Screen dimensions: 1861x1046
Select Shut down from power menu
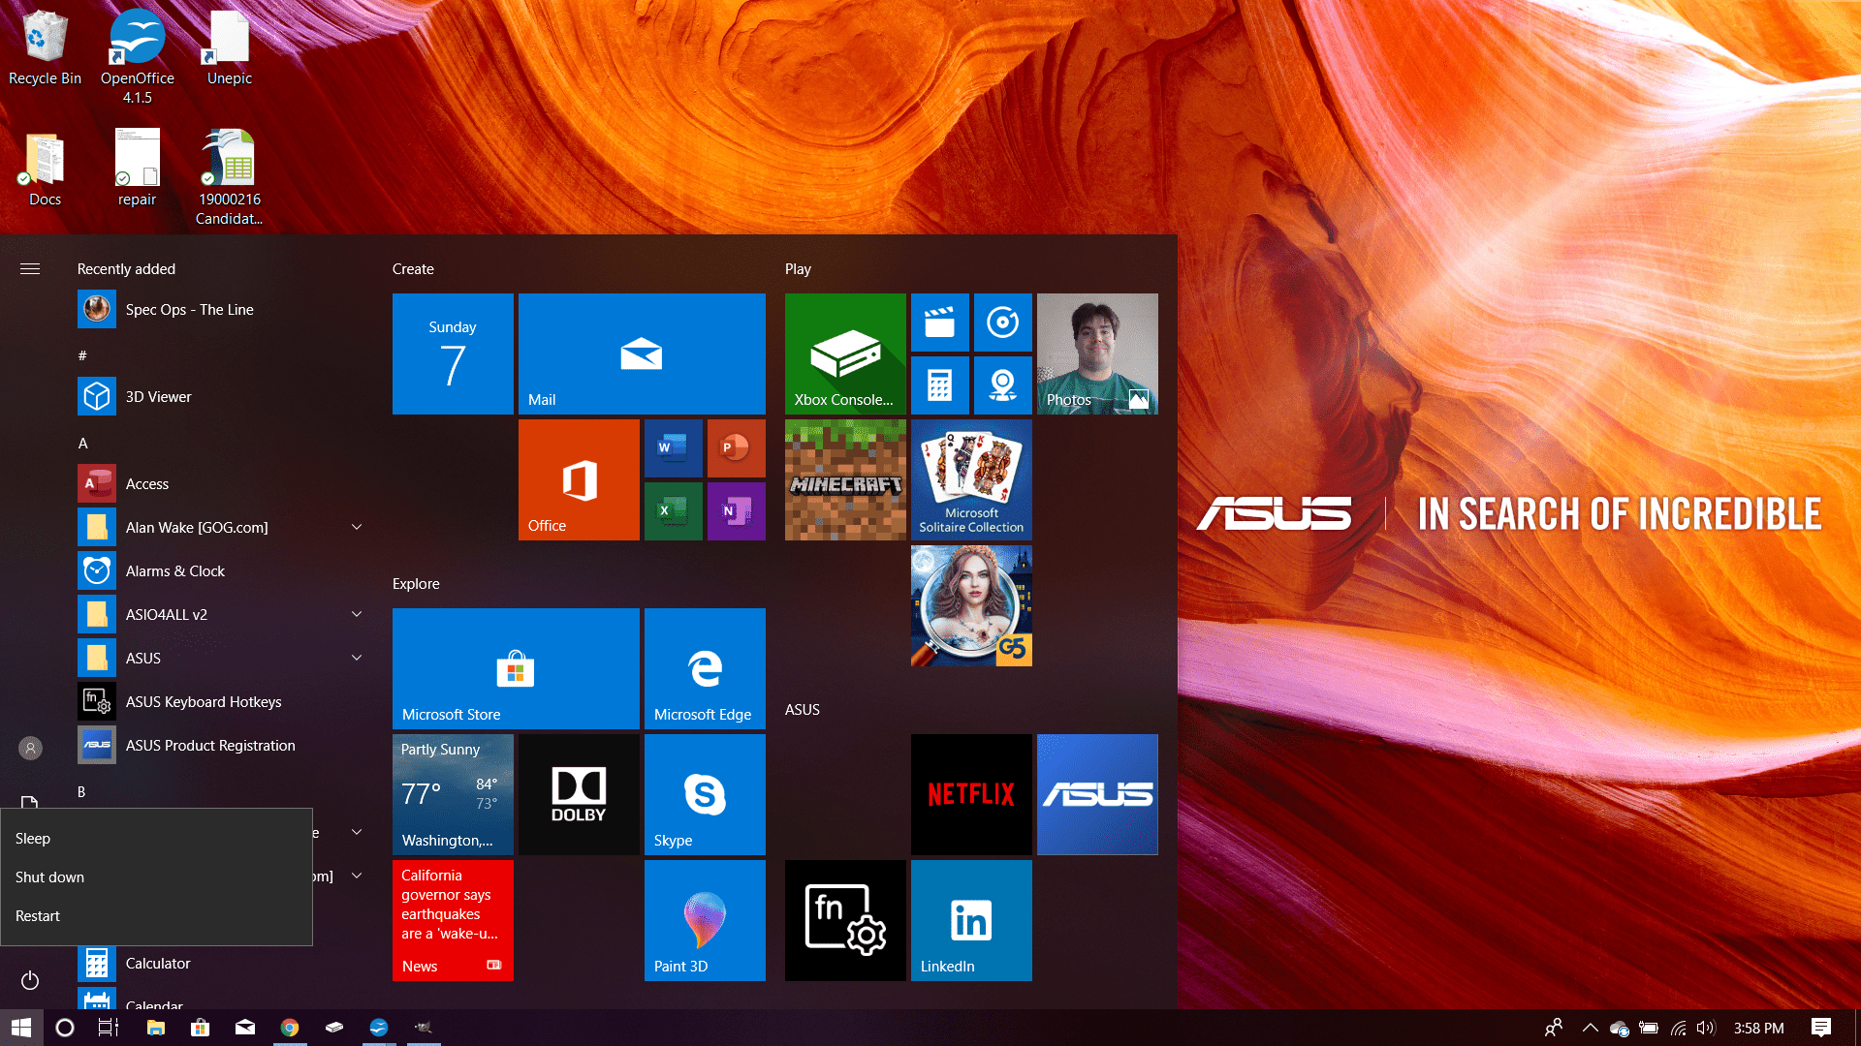point(51,877)
